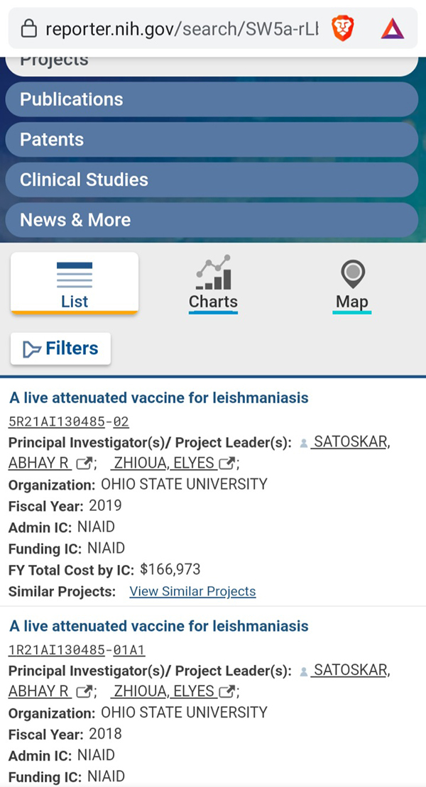The image size is (426, 787).
Task: Show the Map view with pin icon
Action: 352,283
